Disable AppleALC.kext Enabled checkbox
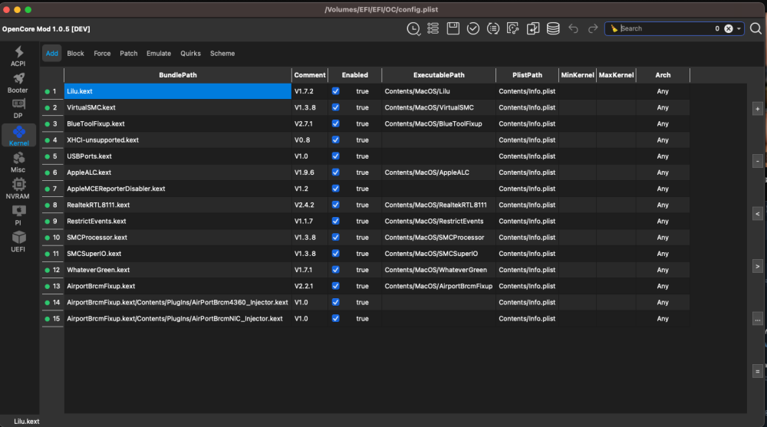This screenshot has height=427, width=767. (x=336, y=172)
